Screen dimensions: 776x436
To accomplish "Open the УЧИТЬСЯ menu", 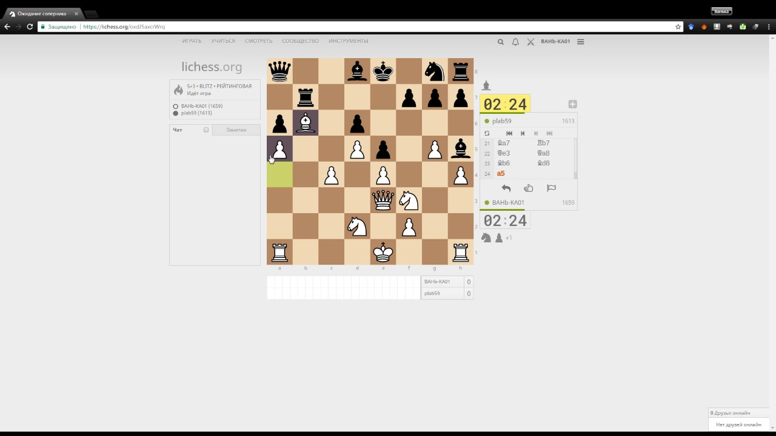I will tap(223, 41).
